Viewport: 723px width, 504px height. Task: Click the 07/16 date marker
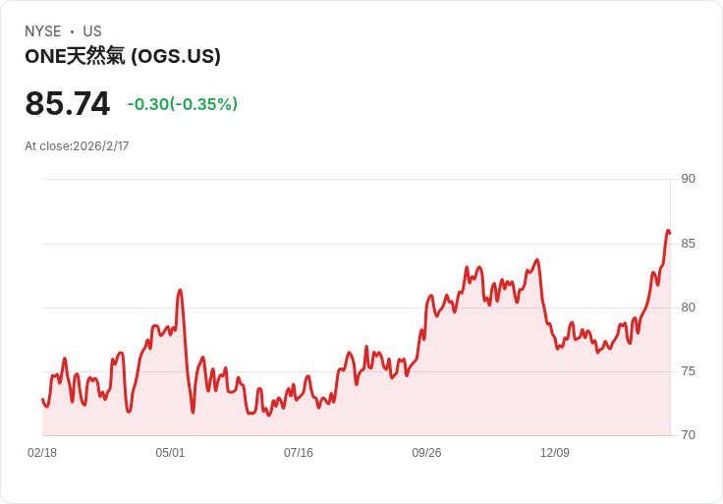(x=299, y=453)
